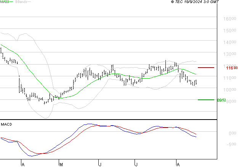This screenshot has width=239, height=167.
Task: Click the last A month marker
Action: [178, 164]
